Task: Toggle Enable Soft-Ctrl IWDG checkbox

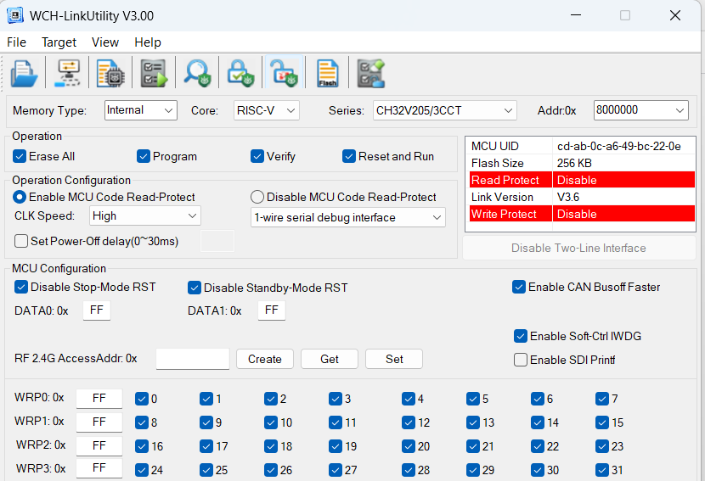Action: (x=521, y=336)
